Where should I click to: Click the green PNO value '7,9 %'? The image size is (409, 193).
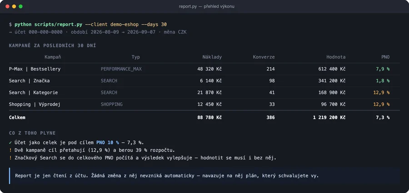pyautogui.click(x=383, y=69)
